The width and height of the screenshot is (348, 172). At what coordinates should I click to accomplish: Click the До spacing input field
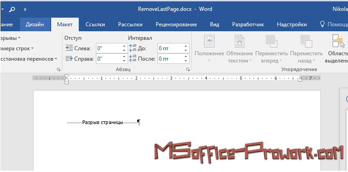[x=171, y=48]
